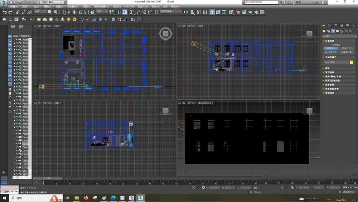Viewport: 358px width, 202px height.
Task: Click the Undo arrow in main toolbar
Action: coord(5,12)
